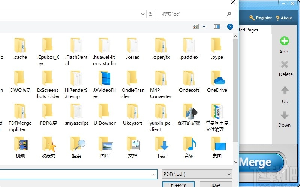Image resolution: width=300 pixels, height=187 pixels.
Task: Select the .keras folder
Action: point(132,49)
